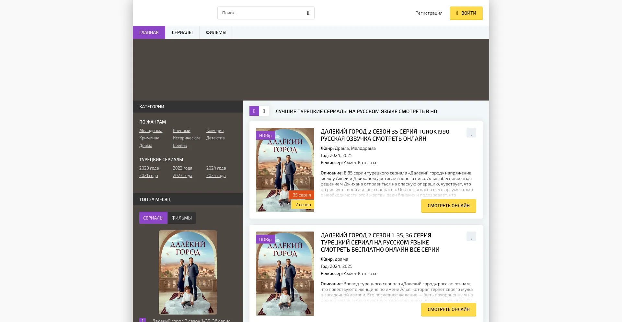Viewport: 622px width, 322px height.
Task: Select СЕРИАЛЫ tab in top of month
Action: [153, 218]
